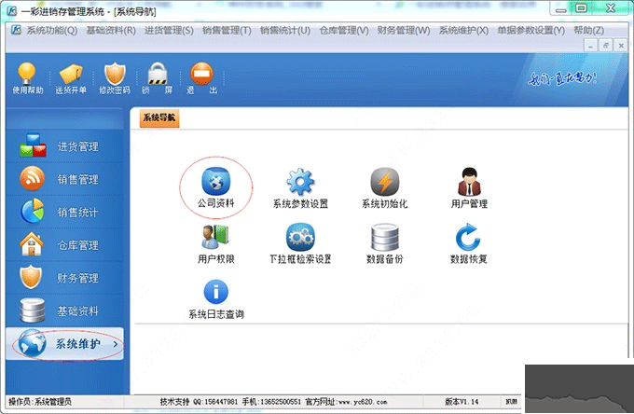Click the 官方网址 website text
634x414 pixels.
tap(346, 402)
